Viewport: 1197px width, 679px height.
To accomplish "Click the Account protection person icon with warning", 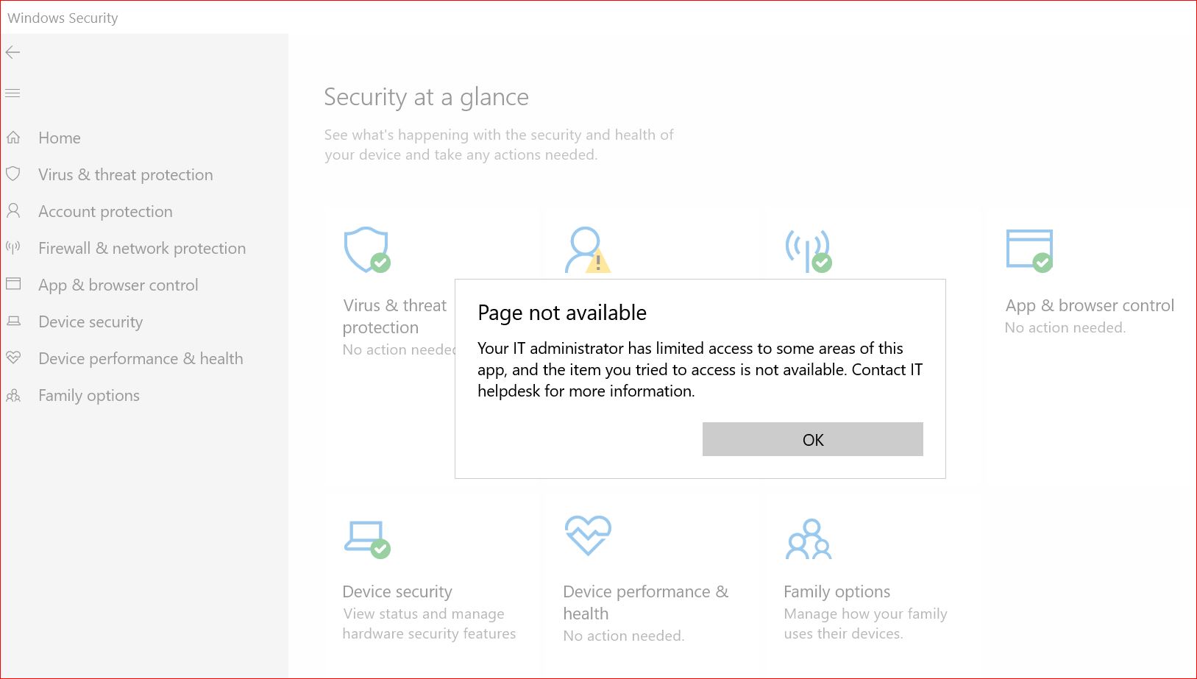I will click(x=586, y=249).
